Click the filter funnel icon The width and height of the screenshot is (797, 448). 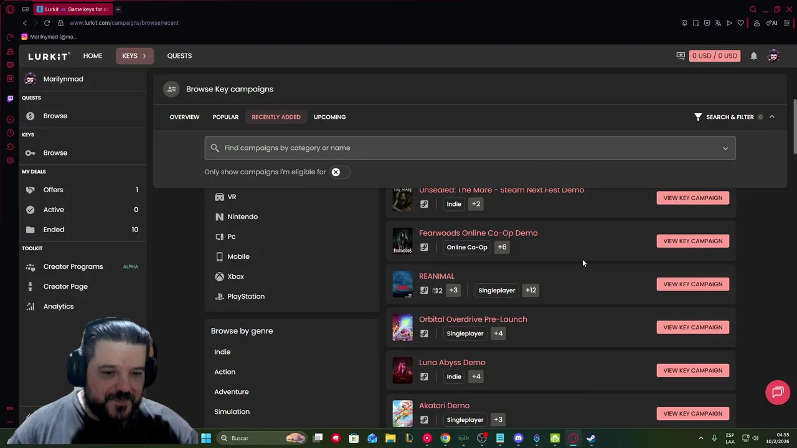tap(698, 117)
